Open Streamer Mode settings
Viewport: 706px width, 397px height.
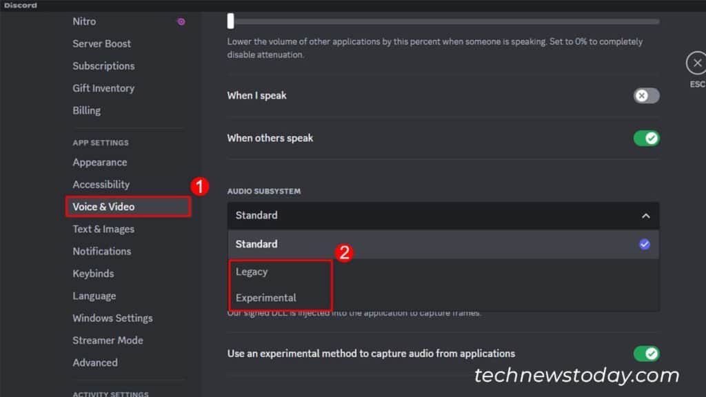point(108,340)
